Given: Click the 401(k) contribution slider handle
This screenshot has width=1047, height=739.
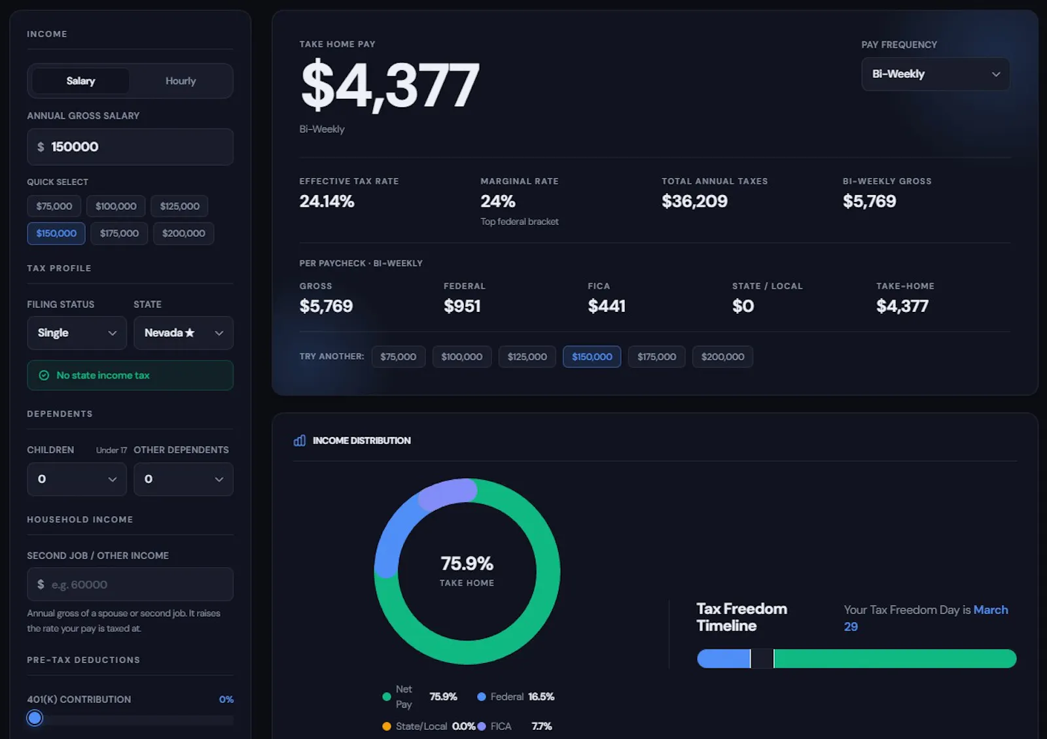Looking at the screenshot, I should pyautogui.click(x=35, y=718).
